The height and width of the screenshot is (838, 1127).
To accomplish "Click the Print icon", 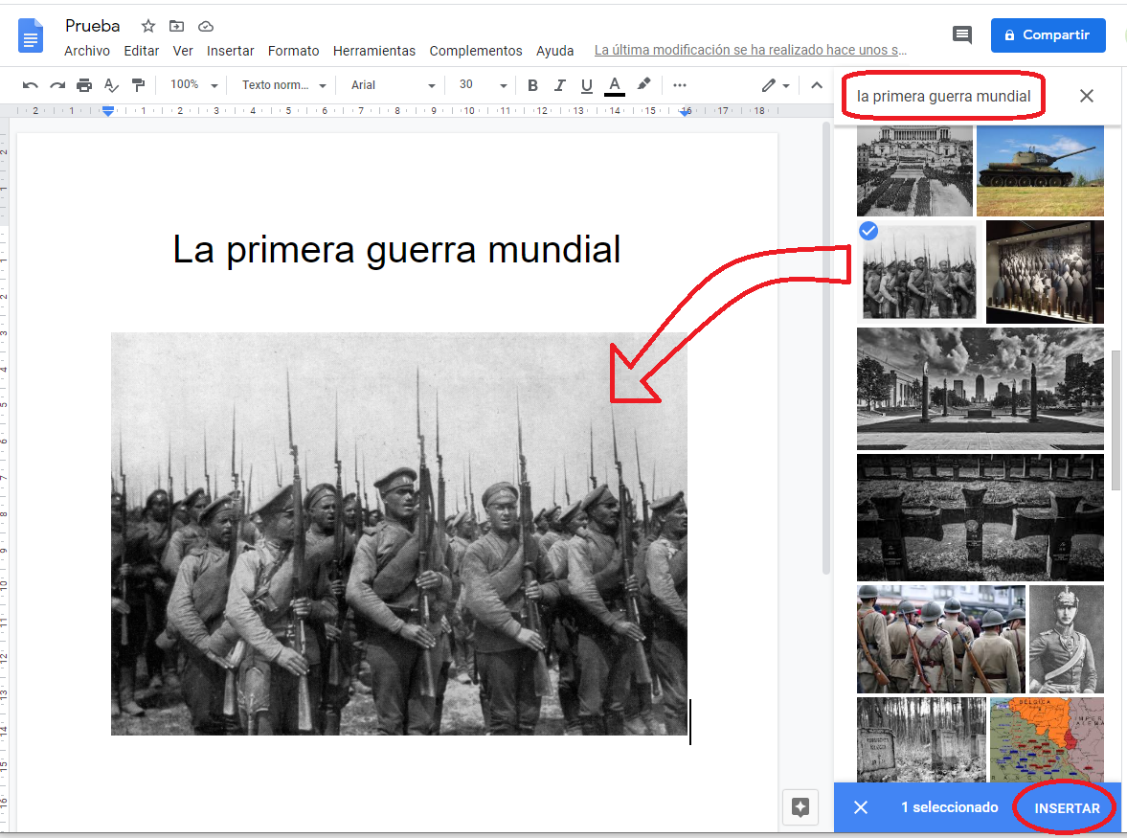I will pos(84,85).
